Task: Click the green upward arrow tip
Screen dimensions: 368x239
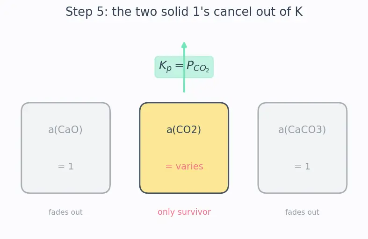Action: click(184, 45)
